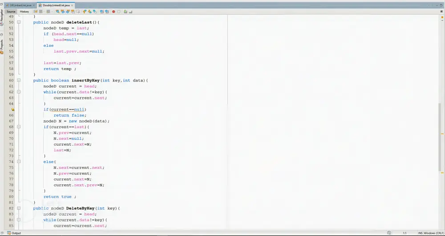Click the editor's vertical scrollbar thumb
This screenshot has width=445, height=236.
pyautogui.click(x=439, y=137)
